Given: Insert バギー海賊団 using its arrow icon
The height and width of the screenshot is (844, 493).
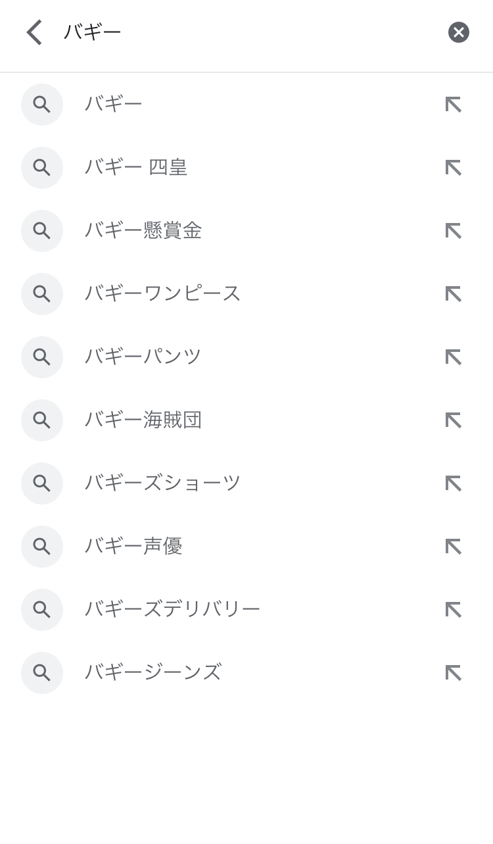Looking at the screenshot, I should [454, 420].
